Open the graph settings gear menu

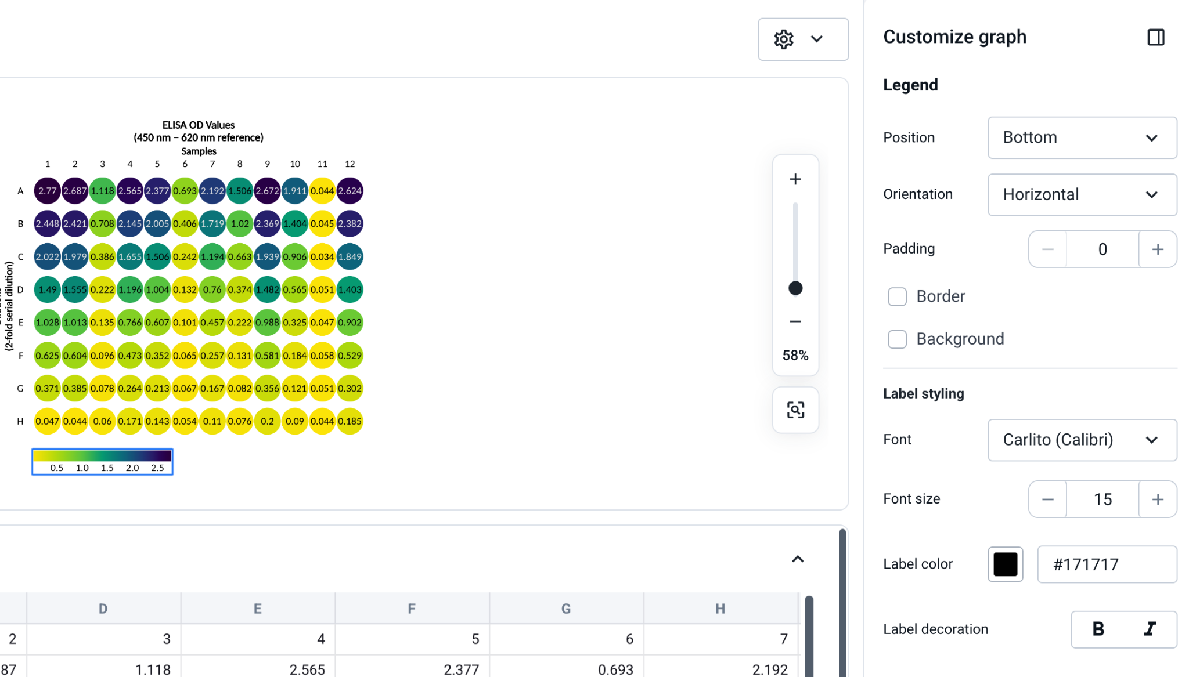click(x=803, y=39)
